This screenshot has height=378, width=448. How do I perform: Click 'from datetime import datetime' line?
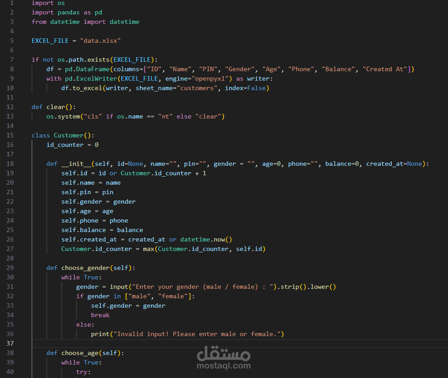click(86, 22)
